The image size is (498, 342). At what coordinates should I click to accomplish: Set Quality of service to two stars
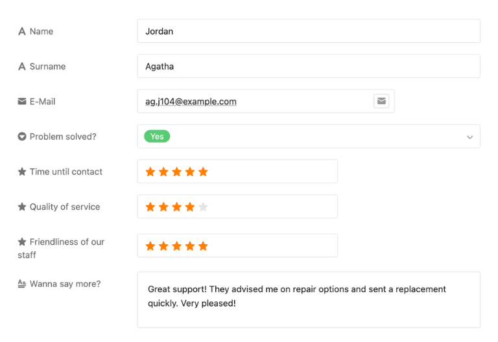[x=163, y=207]
